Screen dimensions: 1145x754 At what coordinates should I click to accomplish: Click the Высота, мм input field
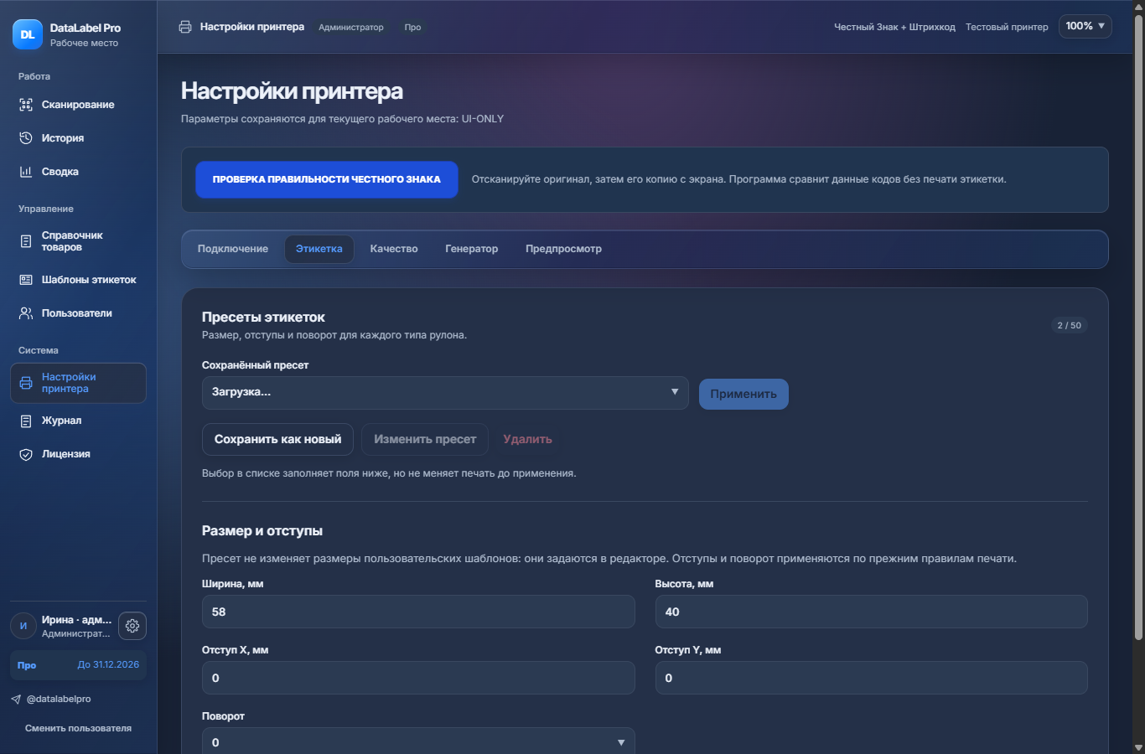pos(872,612)
